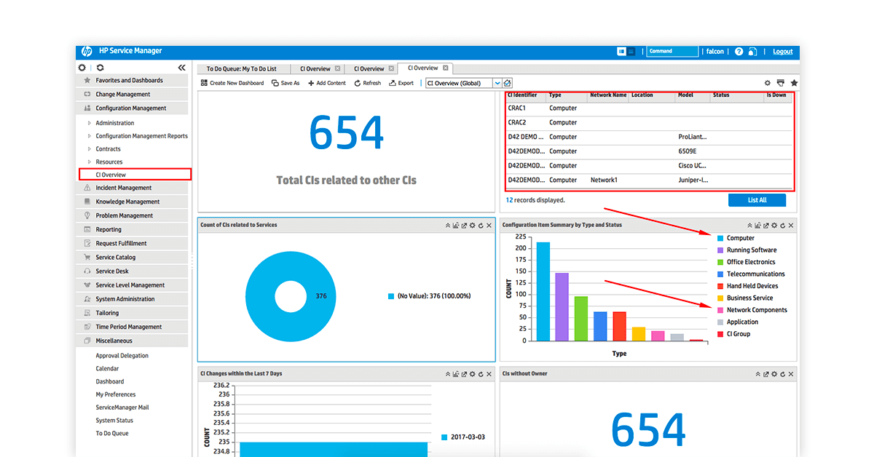The image size is (874, 457).
Task: Click the Add Content icon
Action: 312,82
